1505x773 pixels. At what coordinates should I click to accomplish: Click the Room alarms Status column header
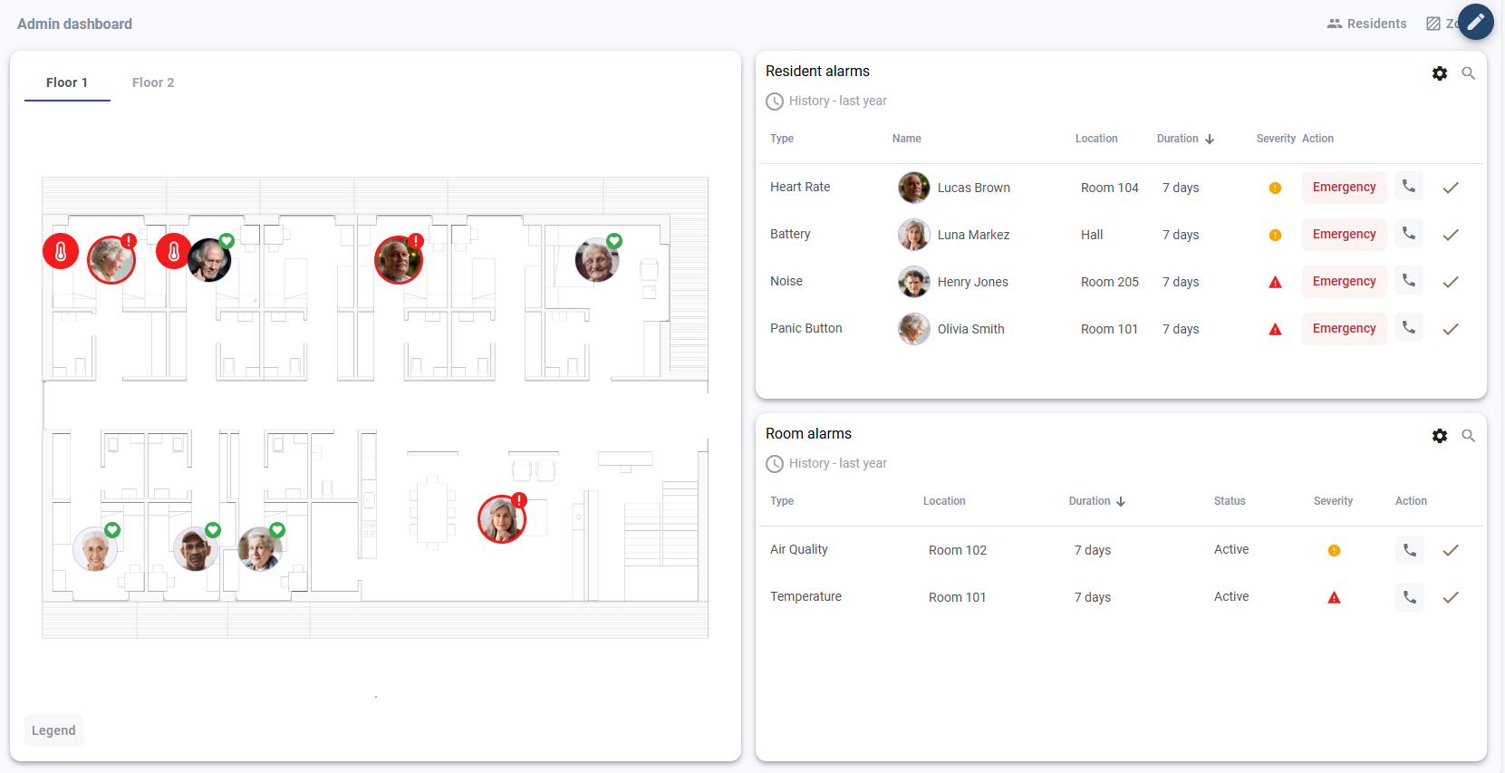click(1230, 501)
